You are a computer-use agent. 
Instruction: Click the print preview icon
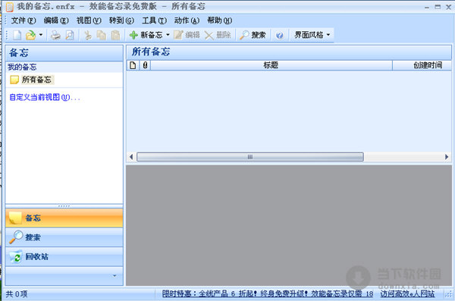coord(70,35)
